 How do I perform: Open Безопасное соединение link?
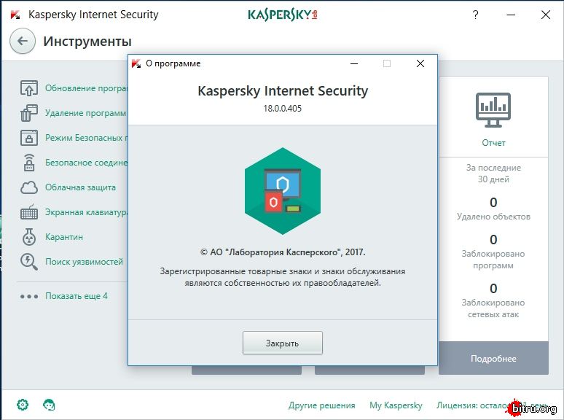(86, 163)
